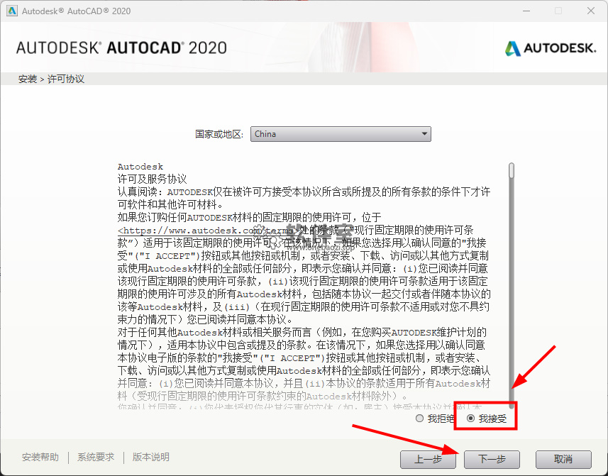Minimize the AutoCAD 2020 installer window
Image resolution: width=608 pixels, height=476 pixels.
point(526,11)
